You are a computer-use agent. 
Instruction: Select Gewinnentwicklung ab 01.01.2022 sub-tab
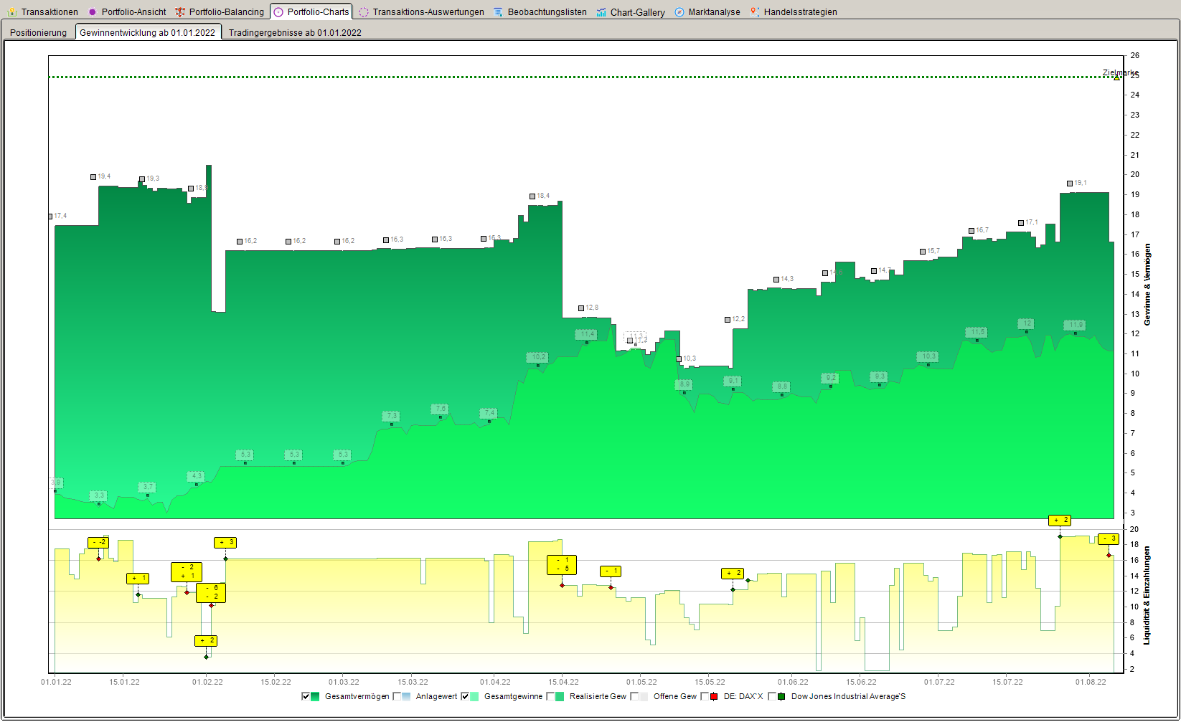point(148,32)
